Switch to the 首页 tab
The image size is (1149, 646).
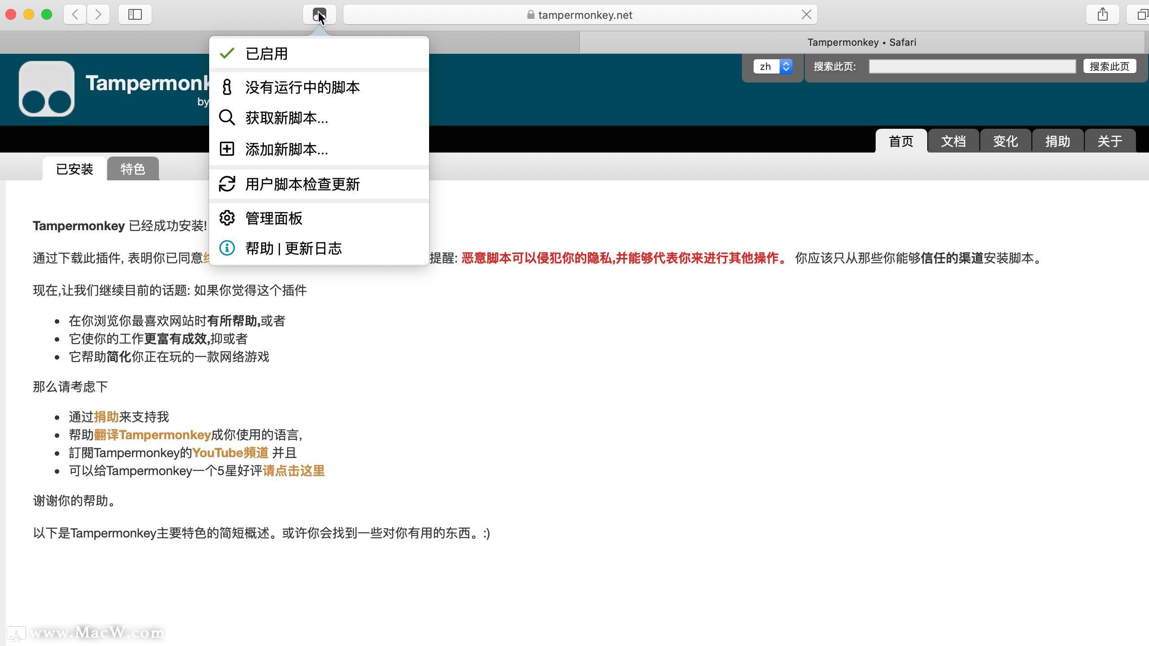(x=901, y=141)
